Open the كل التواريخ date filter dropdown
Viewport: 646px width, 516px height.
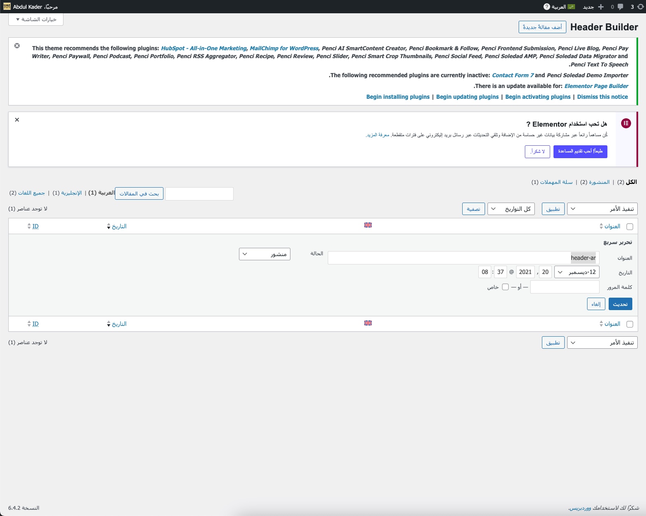pos(511,209)
